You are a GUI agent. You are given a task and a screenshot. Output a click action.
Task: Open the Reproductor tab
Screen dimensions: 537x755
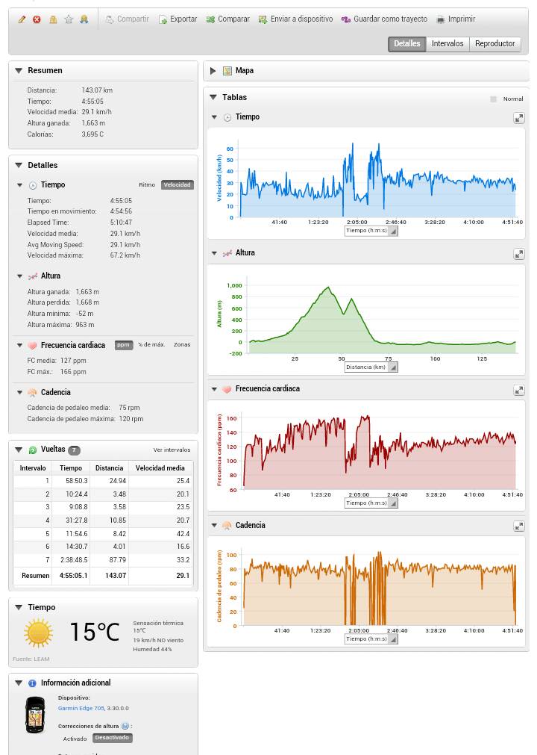click(x=494, y=43)
